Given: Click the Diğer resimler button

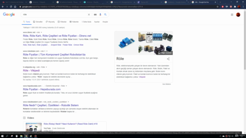Looking at the screenshot, I should click(165, 53).
